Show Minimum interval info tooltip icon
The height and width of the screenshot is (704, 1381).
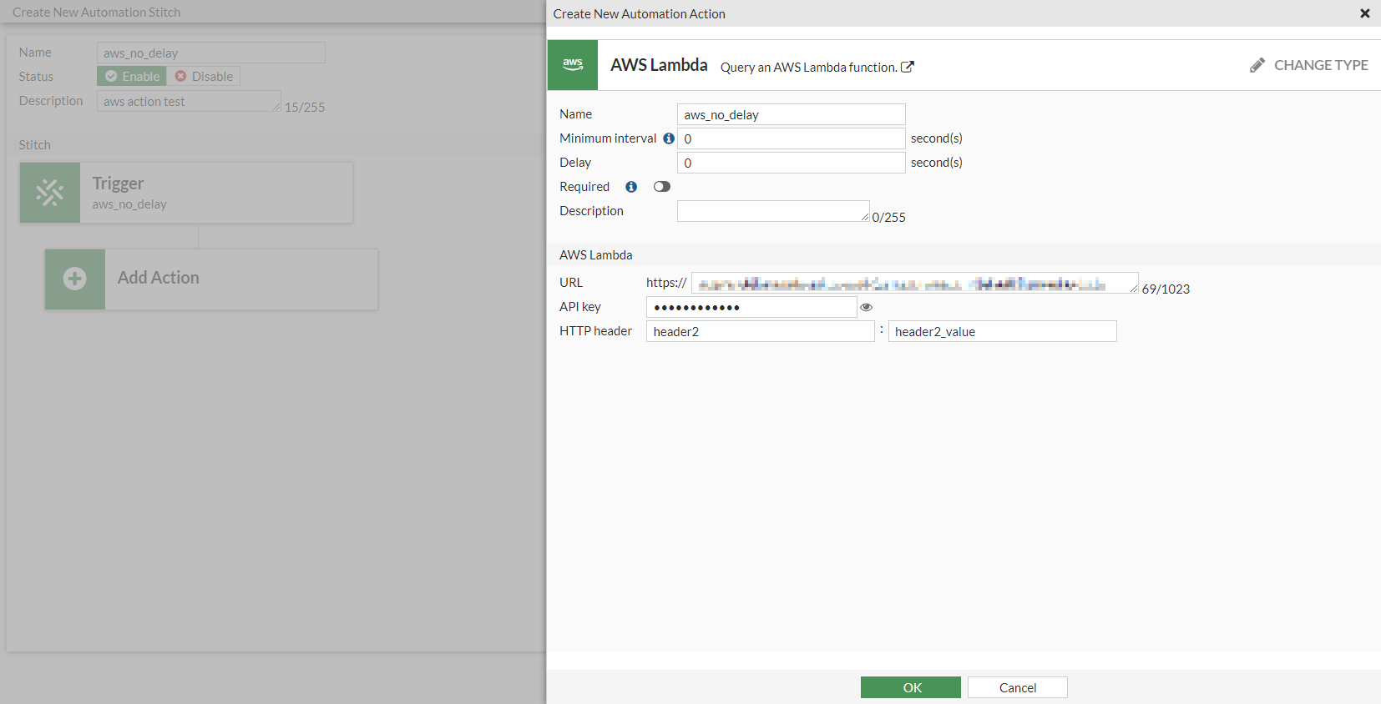(669, 138)
